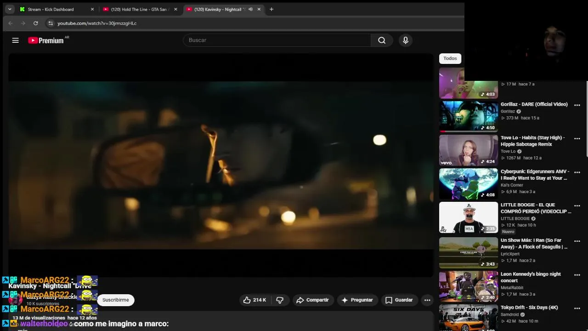Open LITTLE BOOGIE video thumbnail
Screen dimensions: 588x331
pos(469,217)
